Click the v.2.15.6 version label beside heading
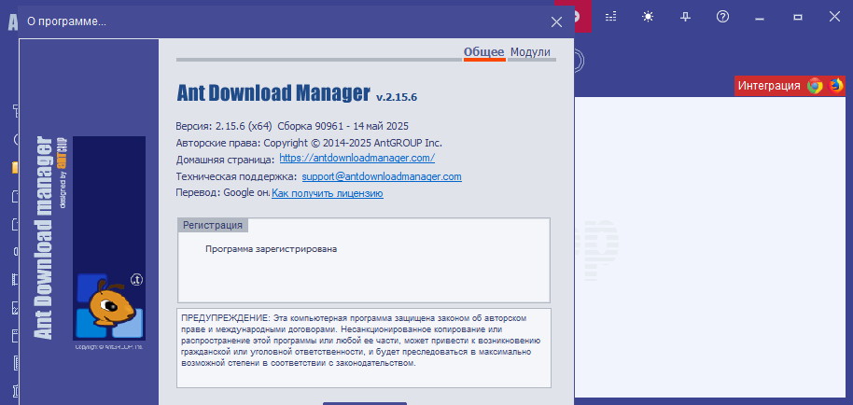This screenshot has height=405, width=853. (397, 97)
